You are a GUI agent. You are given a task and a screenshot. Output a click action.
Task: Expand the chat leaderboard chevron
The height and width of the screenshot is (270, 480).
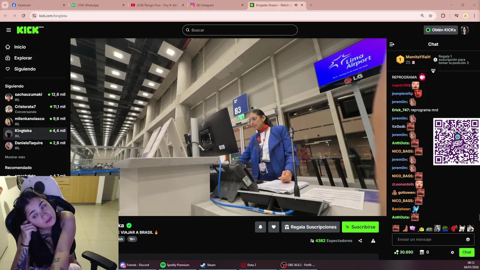(x=433, y=71)
